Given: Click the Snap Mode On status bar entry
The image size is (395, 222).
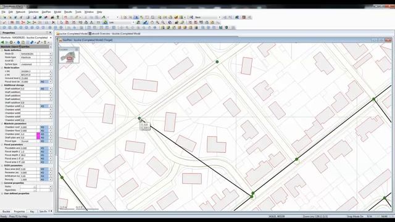Looking at the screenshot, I should pyautogui.click(x=355, y=216).
